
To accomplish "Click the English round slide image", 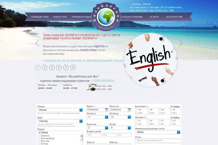I will [150, 60].
